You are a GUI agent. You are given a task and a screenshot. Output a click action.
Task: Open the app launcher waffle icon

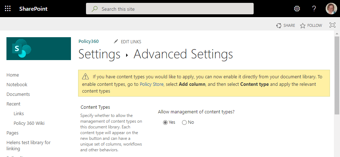pyautogui.click(x=8, y=9)
